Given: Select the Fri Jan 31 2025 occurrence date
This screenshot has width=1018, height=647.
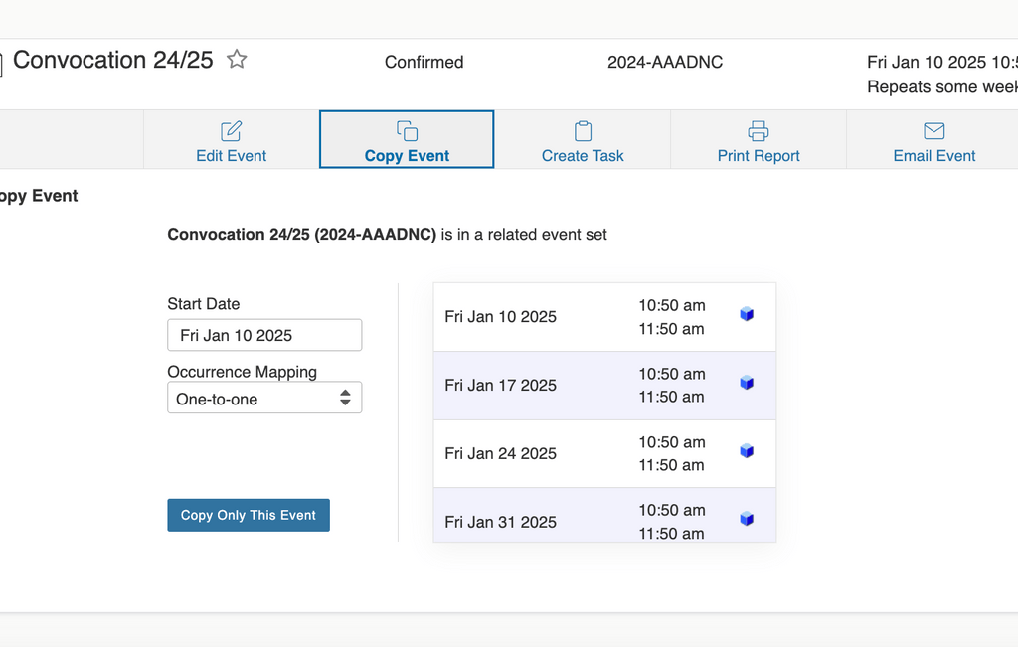Looking at the screenshot, I should (x=501, y=522).
